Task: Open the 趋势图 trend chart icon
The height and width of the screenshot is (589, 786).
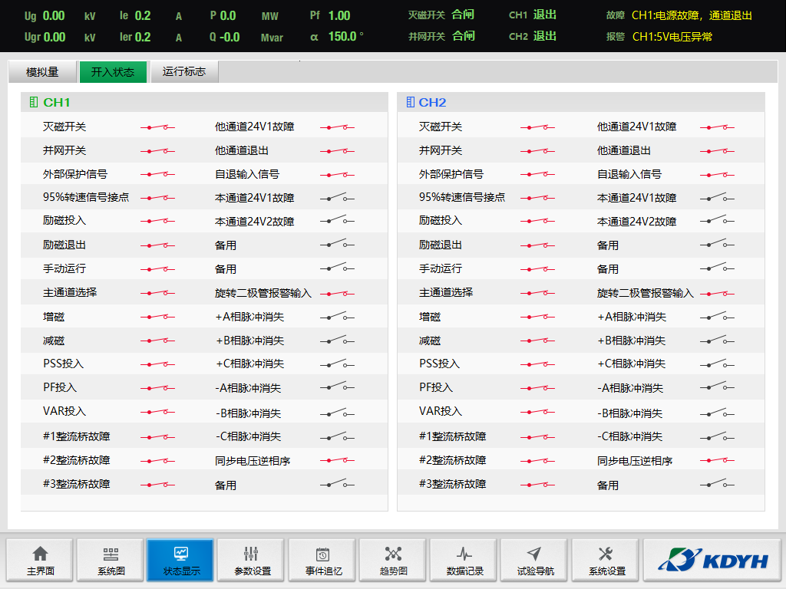Action: (393, 554)
